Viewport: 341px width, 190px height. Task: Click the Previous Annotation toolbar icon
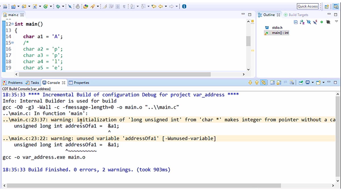click(x=143, y=6)
